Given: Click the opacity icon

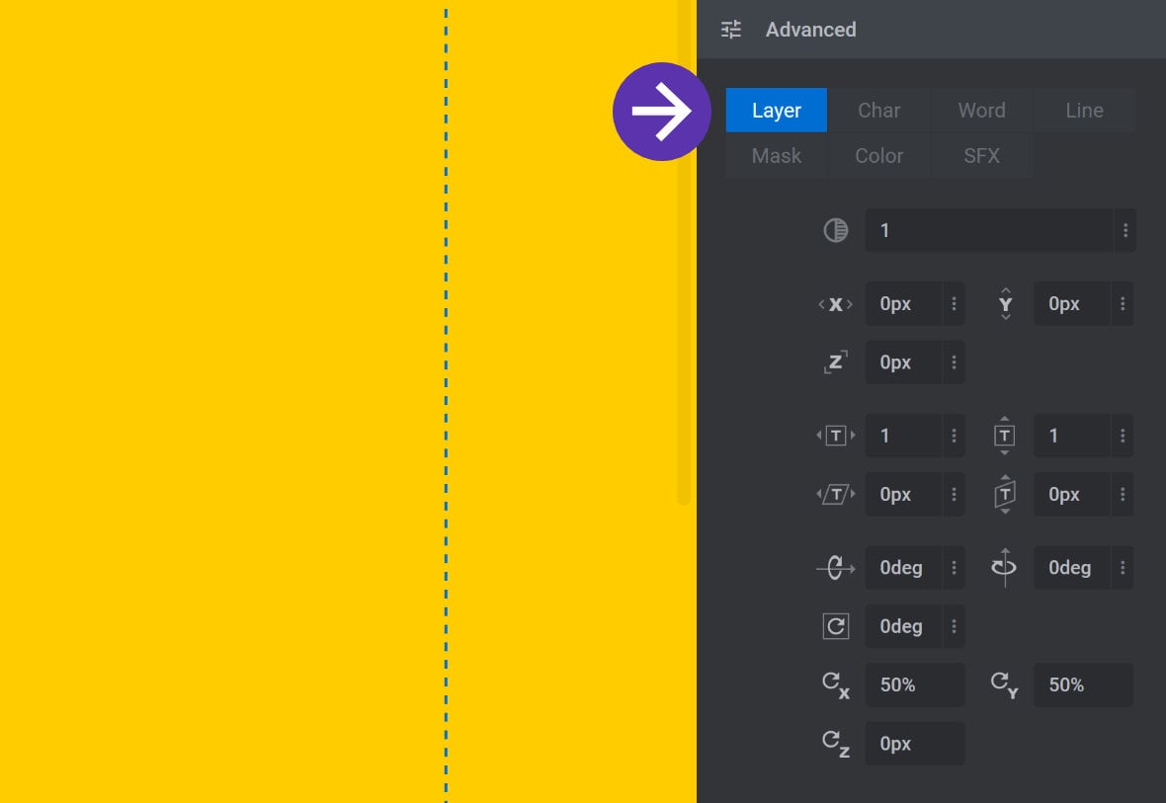Looking at the screenshot, I should point(836,230).
